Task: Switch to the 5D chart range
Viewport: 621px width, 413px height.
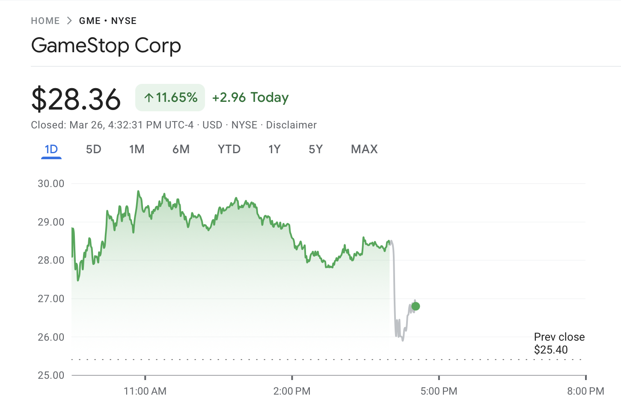Action: click(94, 149)
